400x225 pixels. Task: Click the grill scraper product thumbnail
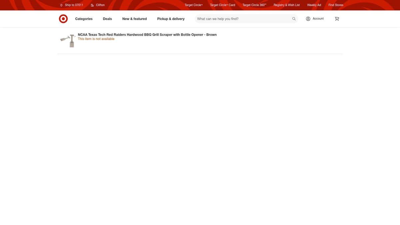click(68, 40)
